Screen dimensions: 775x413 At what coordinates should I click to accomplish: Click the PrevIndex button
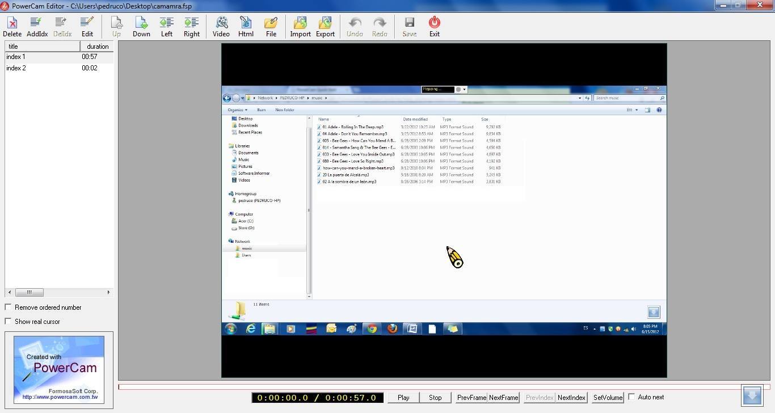pos(540,398)
